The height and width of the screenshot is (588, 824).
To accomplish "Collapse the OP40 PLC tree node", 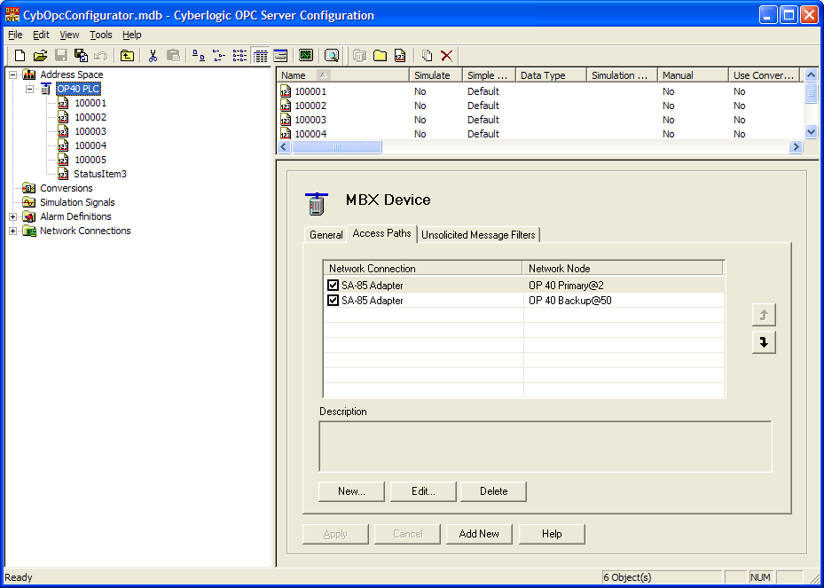I will point(29,89).
